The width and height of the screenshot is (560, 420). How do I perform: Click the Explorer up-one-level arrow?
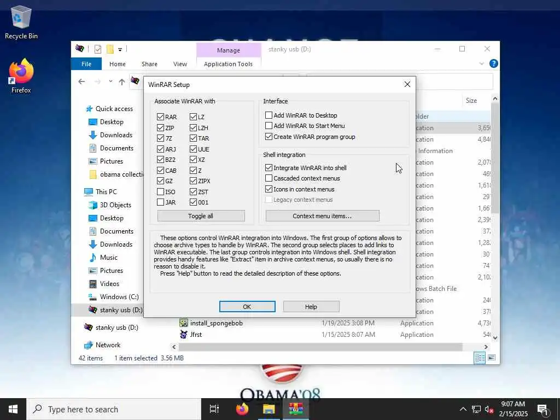(122, 82)
